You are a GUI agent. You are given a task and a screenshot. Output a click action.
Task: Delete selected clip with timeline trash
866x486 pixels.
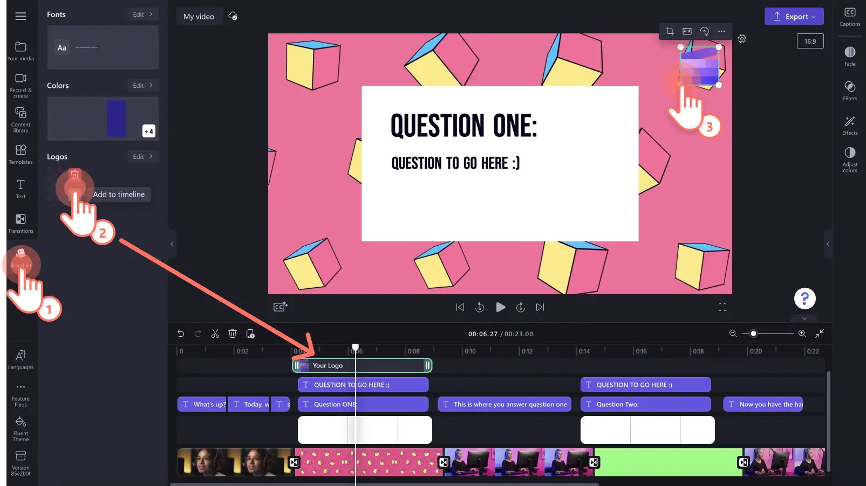tap(233, 334)
